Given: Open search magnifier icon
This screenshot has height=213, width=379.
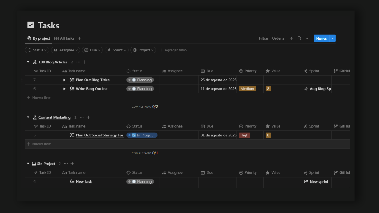Looking at the screenshot, I should 299,38.
